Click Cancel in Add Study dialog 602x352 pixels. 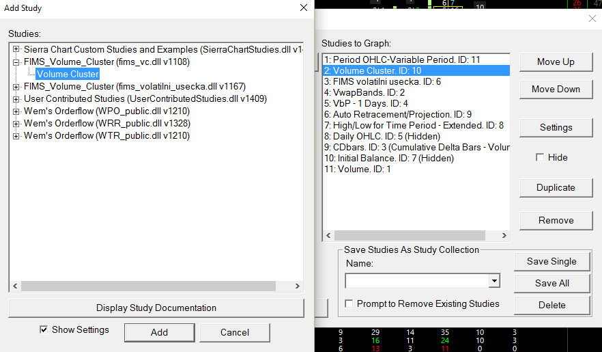coord(235,332)
